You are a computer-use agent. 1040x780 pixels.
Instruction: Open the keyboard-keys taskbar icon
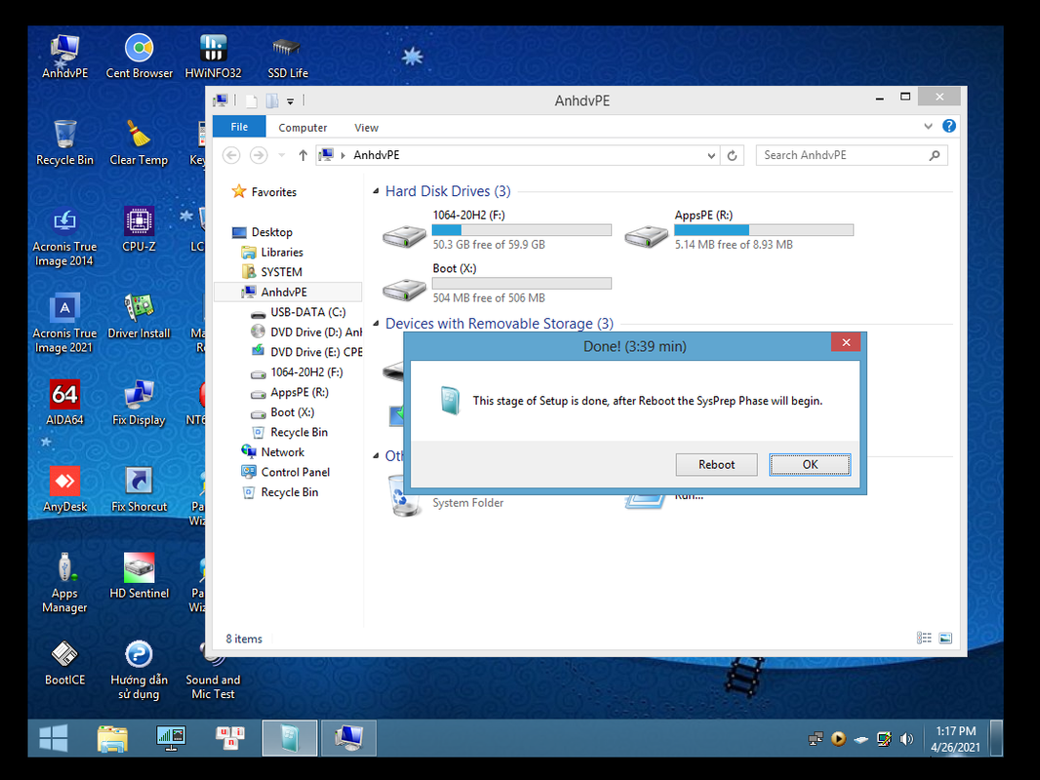229,737
